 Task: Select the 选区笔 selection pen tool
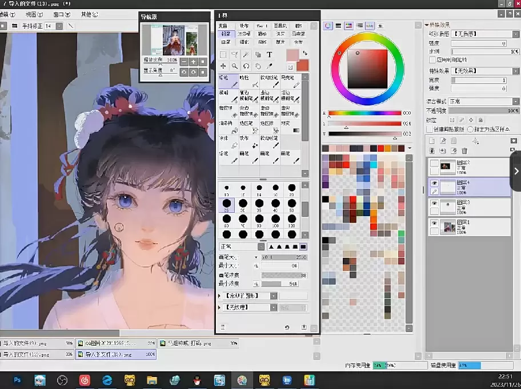(x=249, y=127)
